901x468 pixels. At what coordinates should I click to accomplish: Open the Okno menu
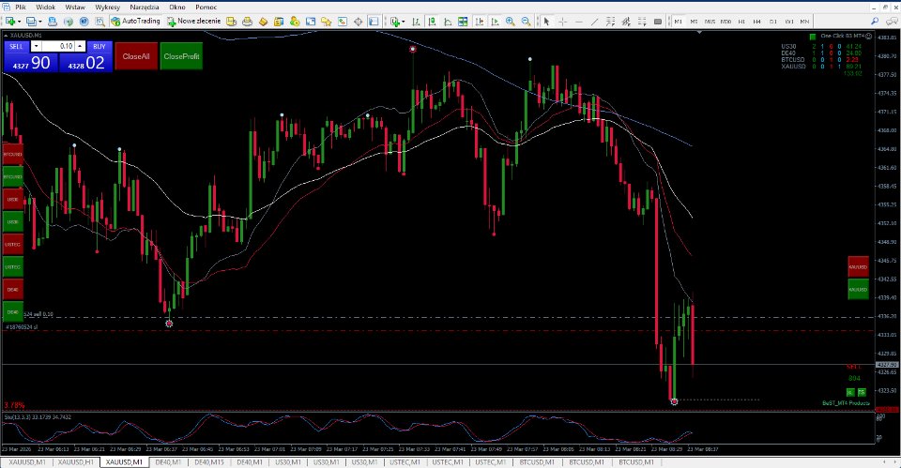point(177,7)
